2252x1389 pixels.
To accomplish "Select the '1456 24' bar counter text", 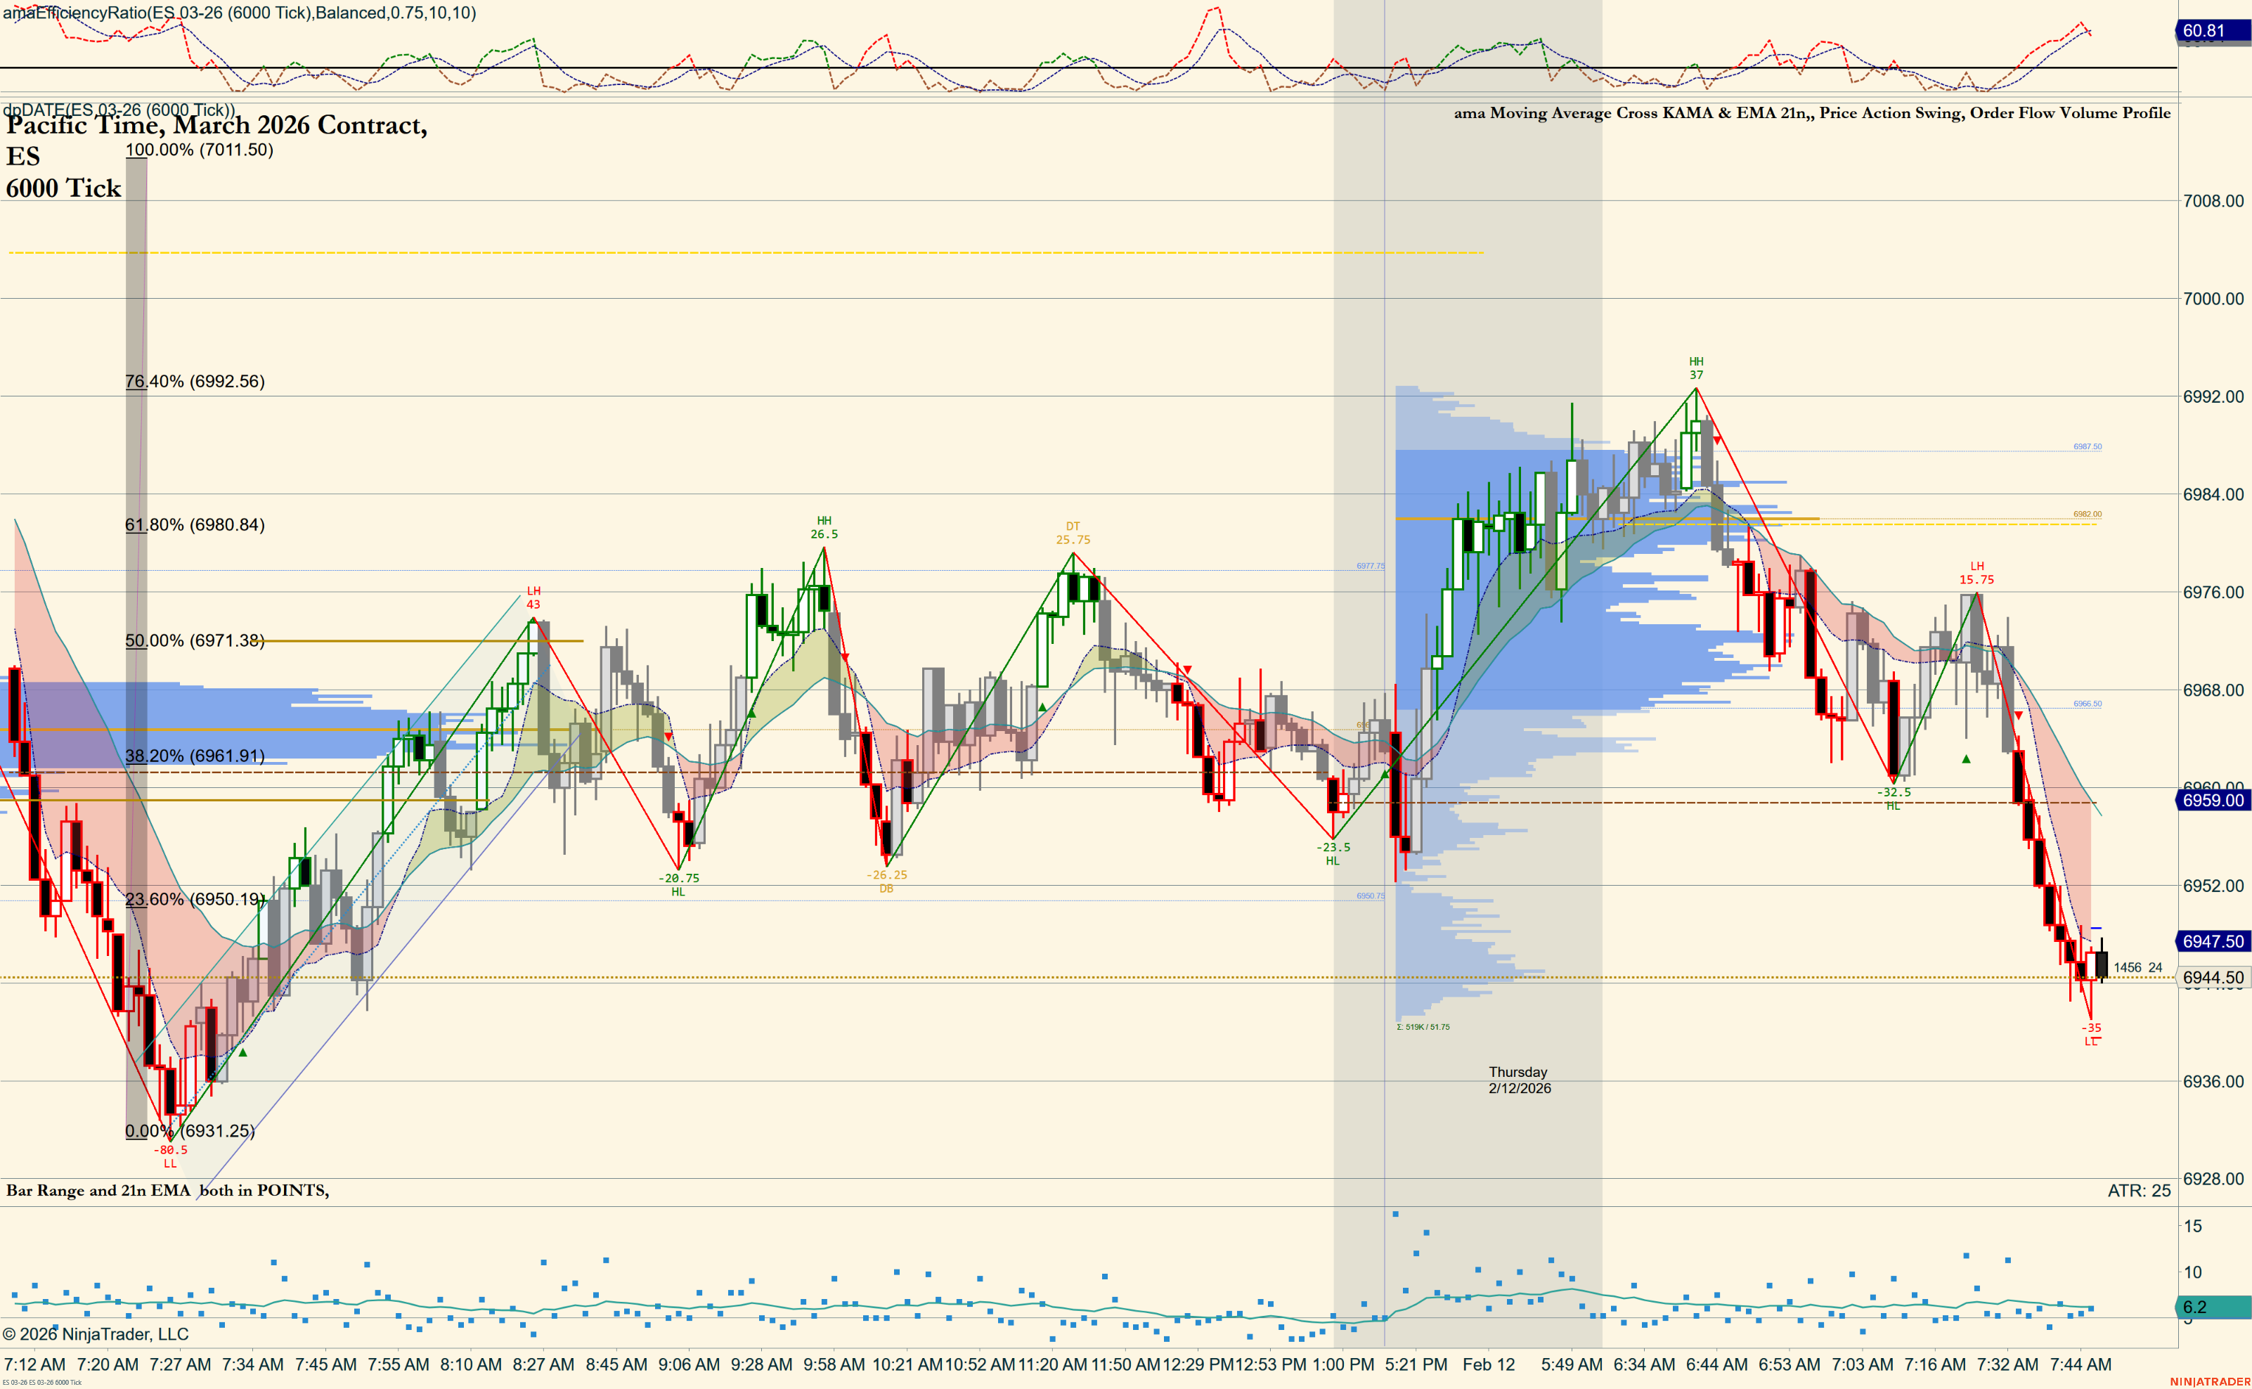I will pyautogui.click(x=2137, y=967).
